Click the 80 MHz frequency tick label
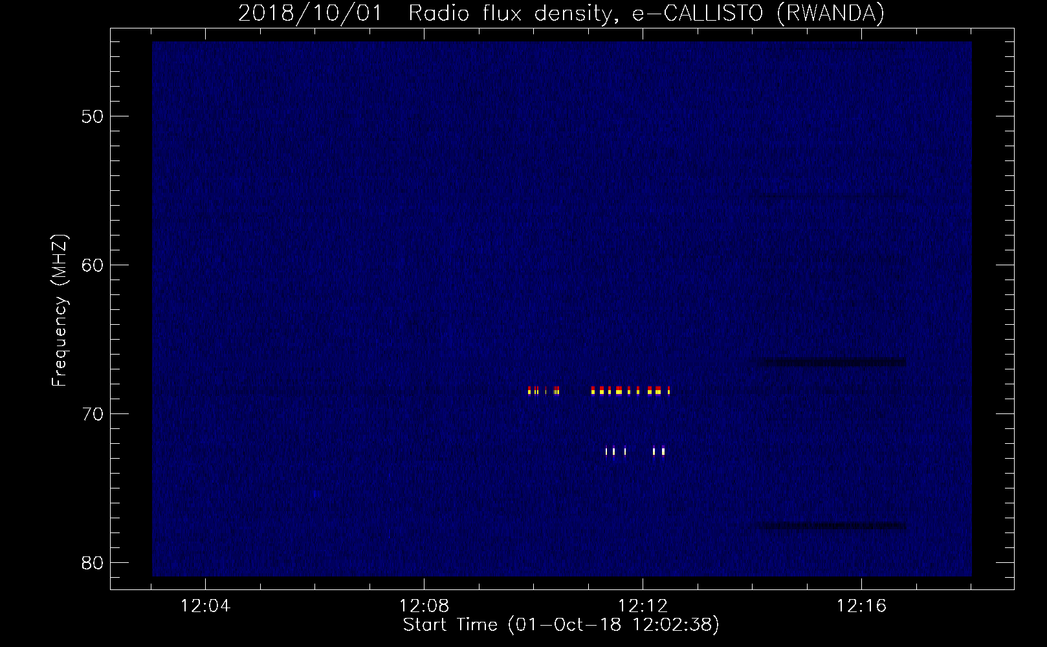1047x647 pixels. point(93,563)
